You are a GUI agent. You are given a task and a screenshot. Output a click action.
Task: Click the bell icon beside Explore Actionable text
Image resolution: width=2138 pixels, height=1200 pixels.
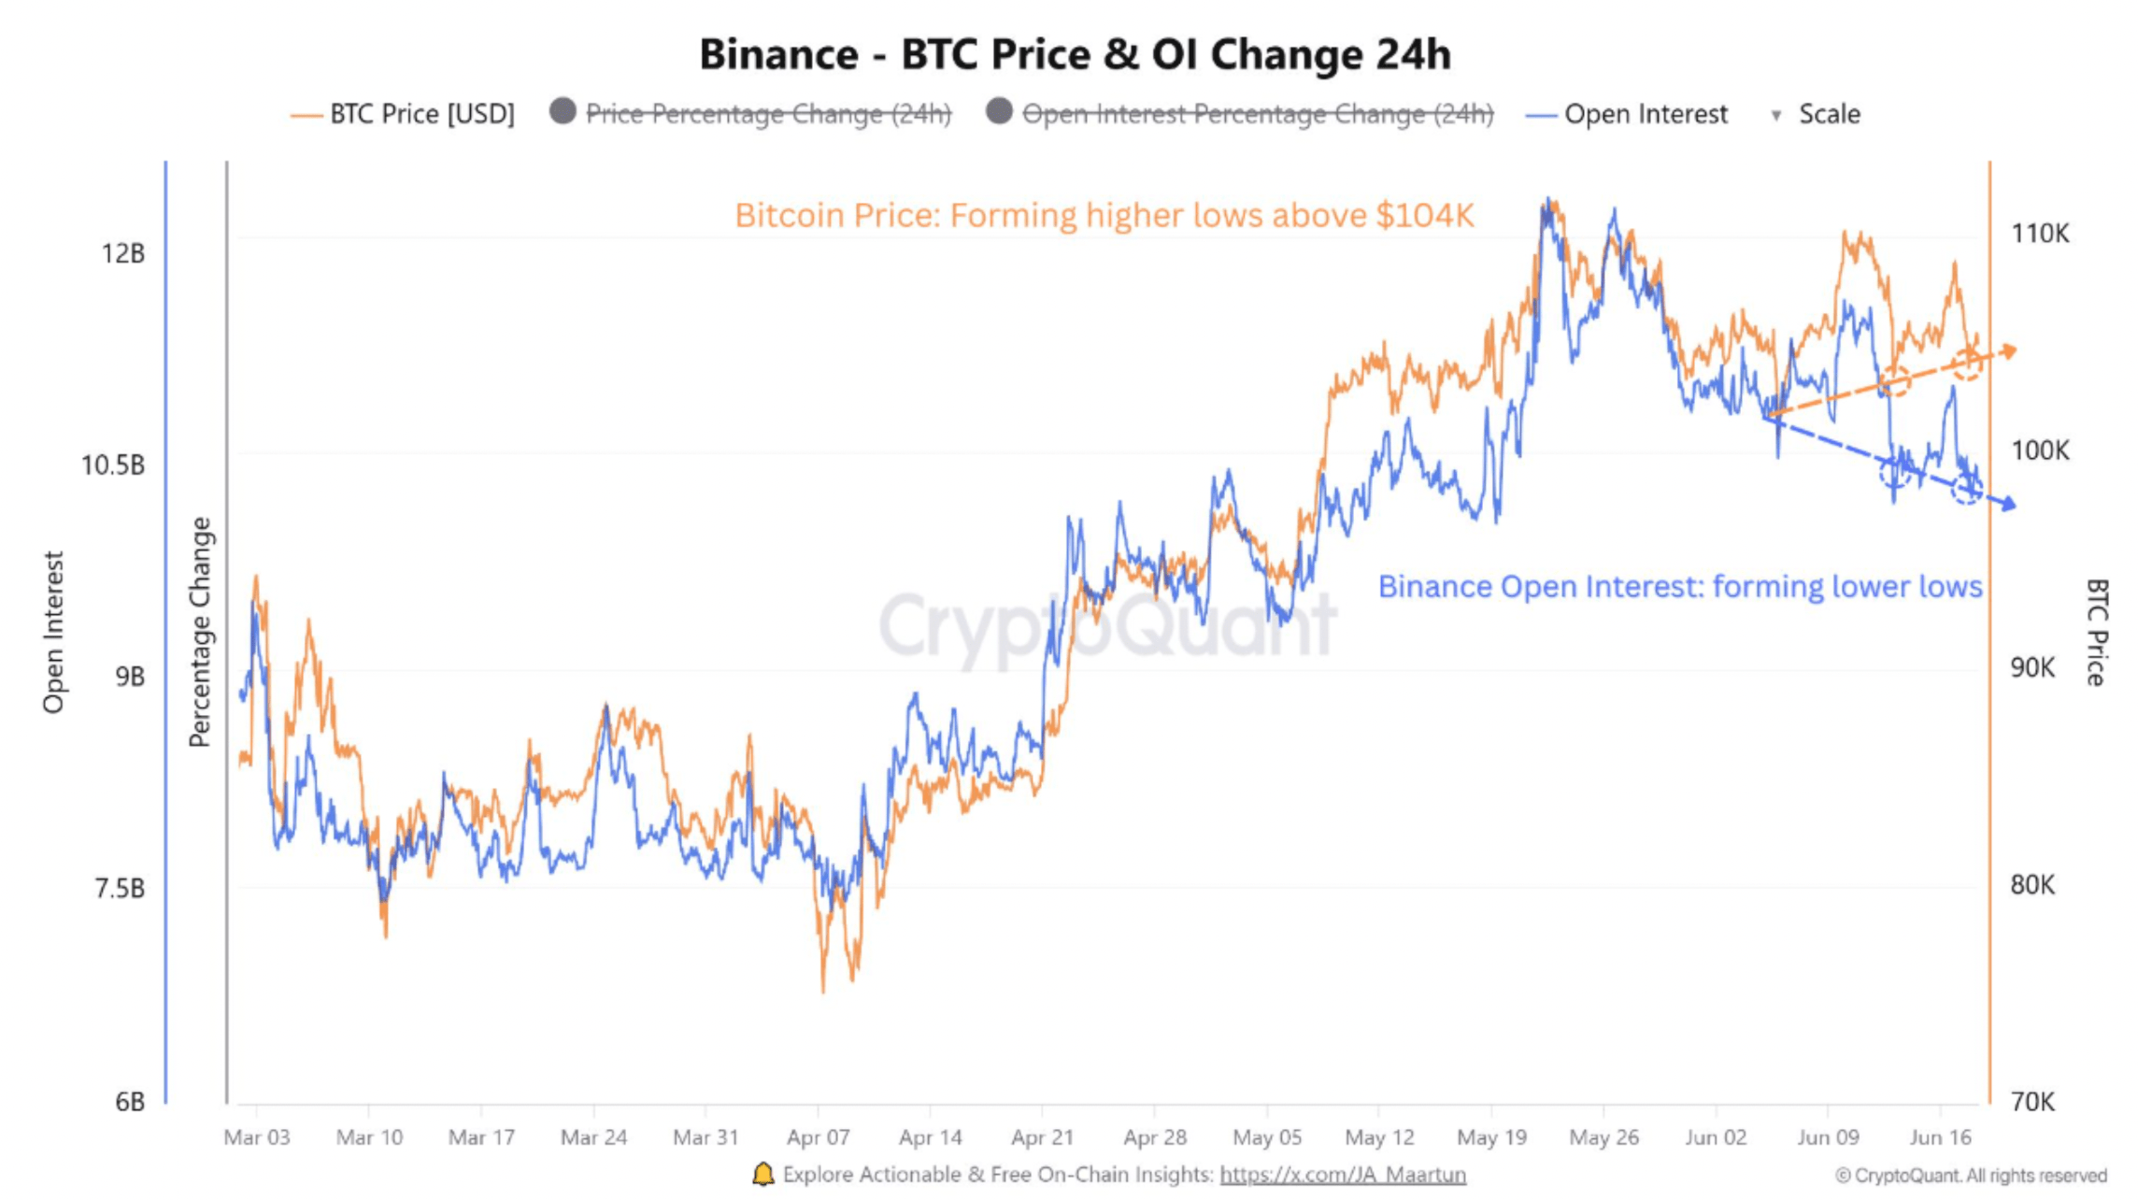pos(763,1174)
